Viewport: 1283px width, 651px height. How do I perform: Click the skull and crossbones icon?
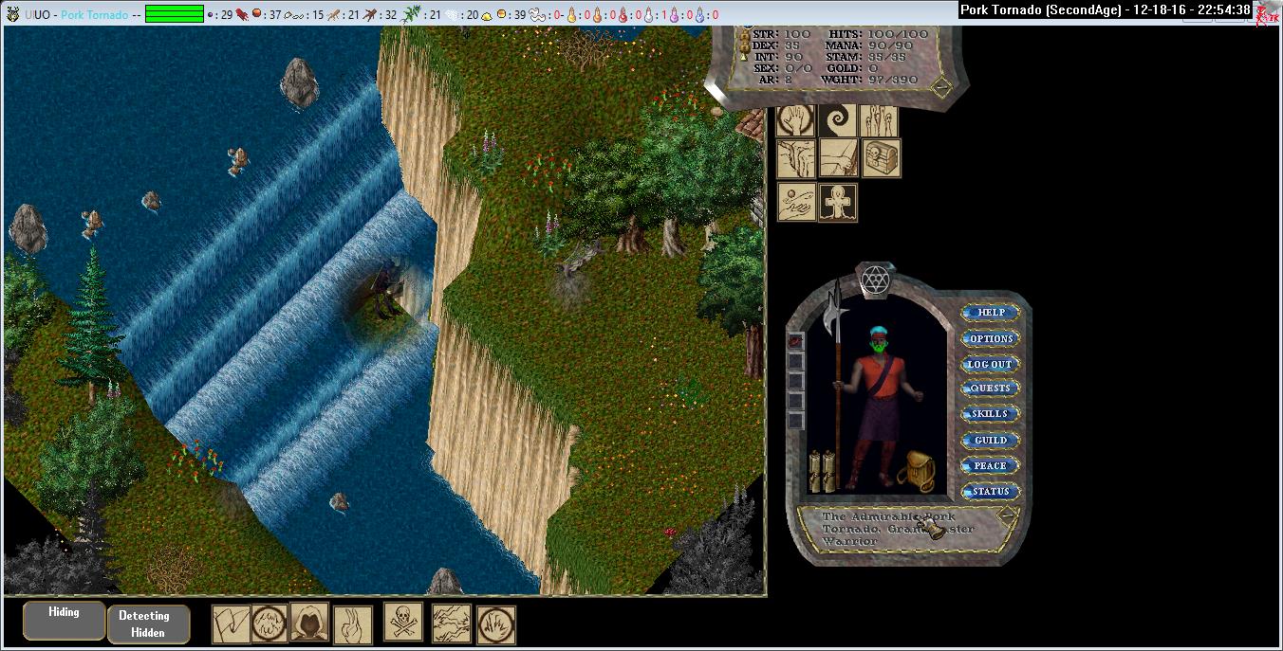pyautogui.click(x=403, y=623)
